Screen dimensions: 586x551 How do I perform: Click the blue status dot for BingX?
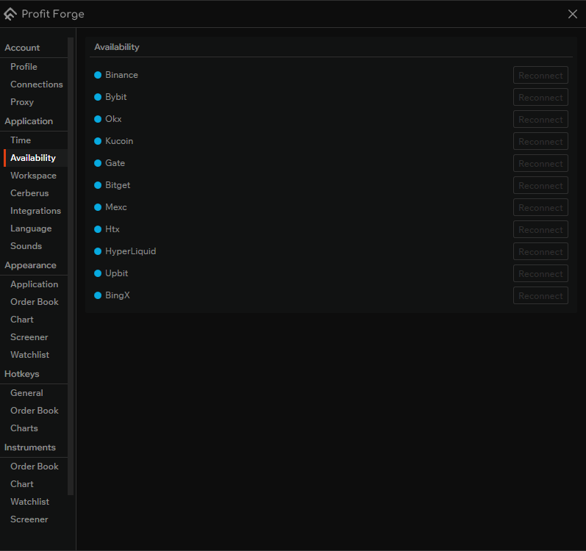[x=98, y=295]
